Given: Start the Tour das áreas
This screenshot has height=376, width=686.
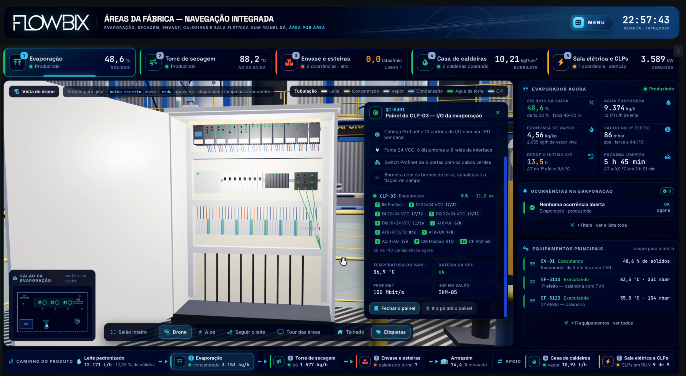Looking at the screenshot, I should (299, 332).
